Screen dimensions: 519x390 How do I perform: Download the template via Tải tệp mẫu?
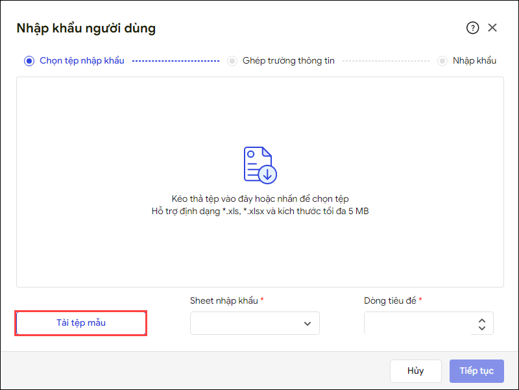click(x=81, y=323)
